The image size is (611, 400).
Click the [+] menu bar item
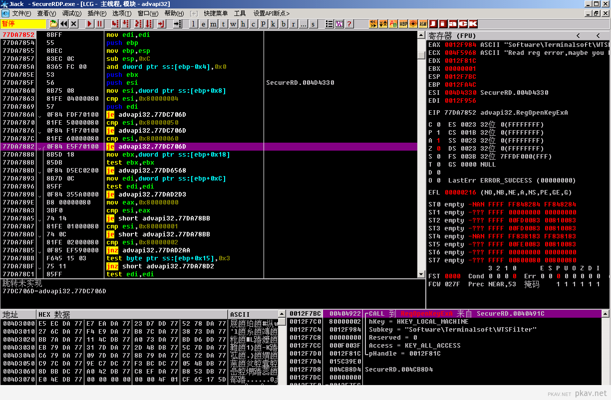coord(194,13)
